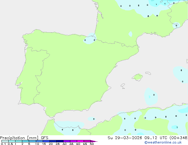The width and height of the screenshot is (188, 145).
Task: Click the '40' legend label
Action: tap(78, 144)
